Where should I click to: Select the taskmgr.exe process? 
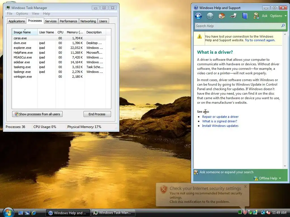point(59,72)
